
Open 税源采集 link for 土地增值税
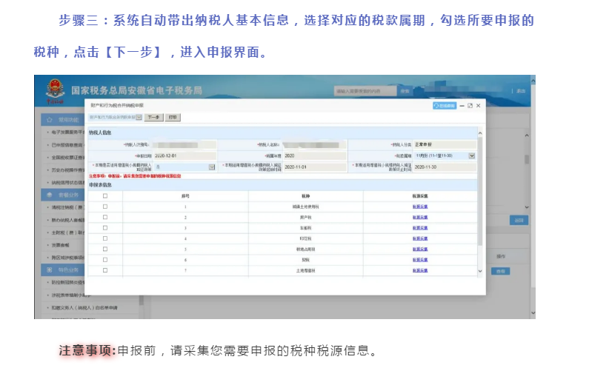[x=420, y=270]
